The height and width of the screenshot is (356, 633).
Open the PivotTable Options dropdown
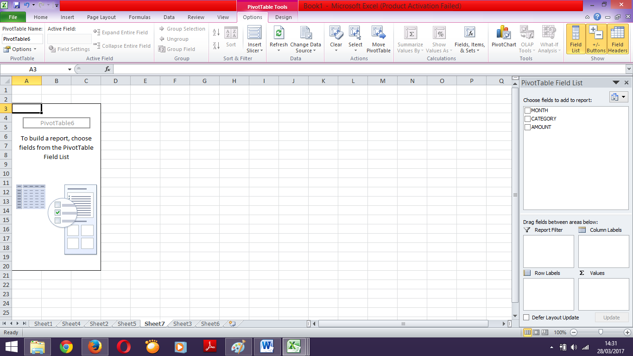point(20,49)
